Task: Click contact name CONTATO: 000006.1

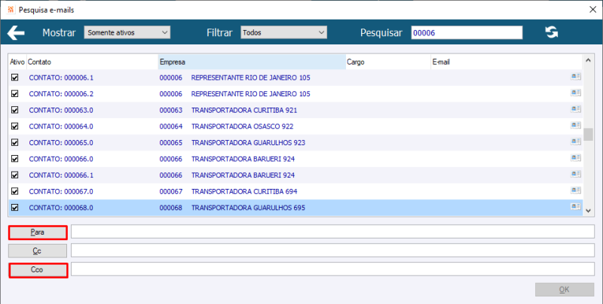Action: pos(61,78)
